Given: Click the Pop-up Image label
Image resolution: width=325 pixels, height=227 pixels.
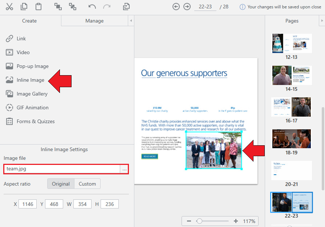Looking at the screenshot, I should tap(33, 66).
